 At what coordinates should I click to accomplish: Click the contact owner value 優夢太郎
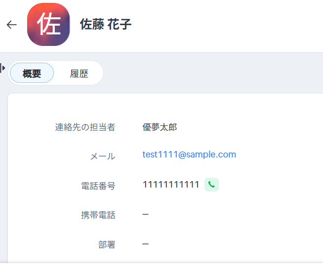pyautogui.click(x=160, y=127)
